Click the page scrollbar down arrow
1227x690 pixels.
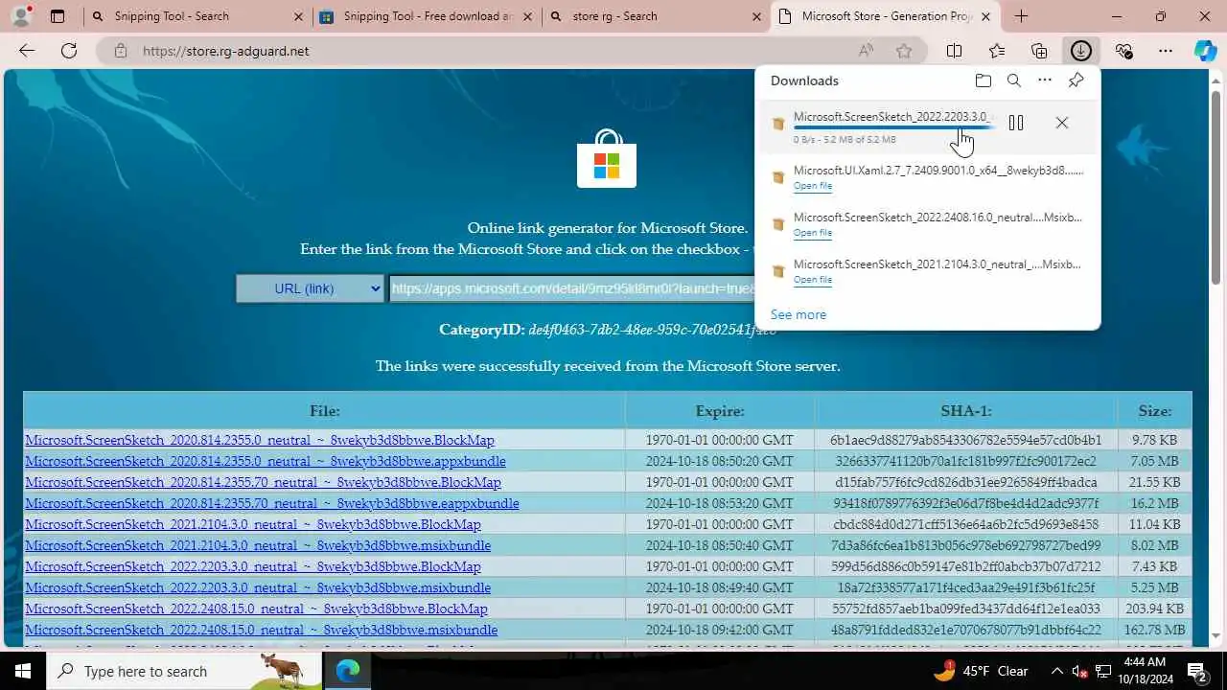tap(1215, 635)
